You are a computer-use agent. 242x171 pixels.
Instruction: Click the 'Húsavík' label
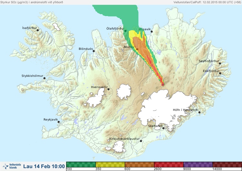click(145, 29)
